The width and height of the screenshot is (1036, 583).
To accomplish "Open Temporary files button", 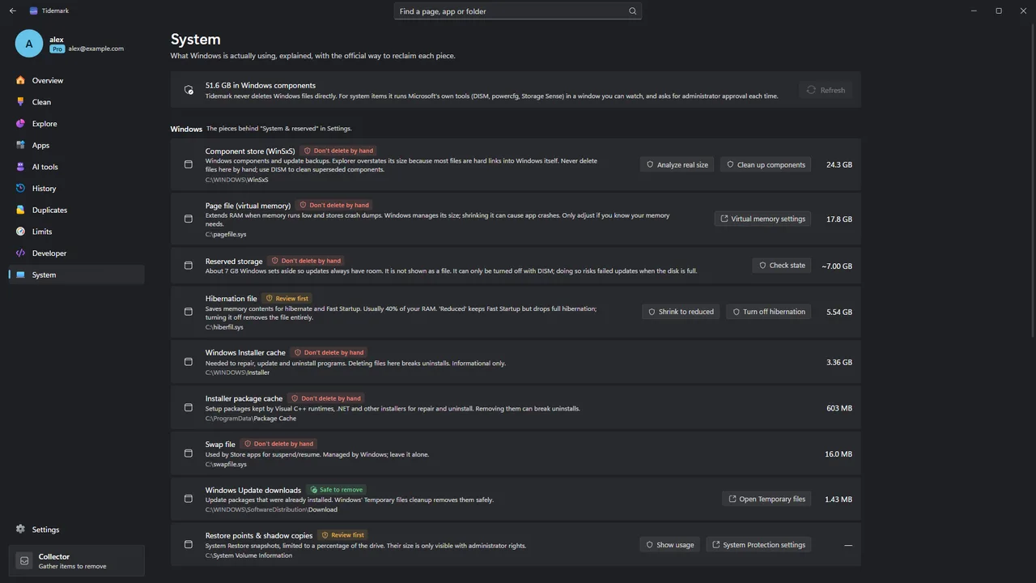I will (766, 499).
